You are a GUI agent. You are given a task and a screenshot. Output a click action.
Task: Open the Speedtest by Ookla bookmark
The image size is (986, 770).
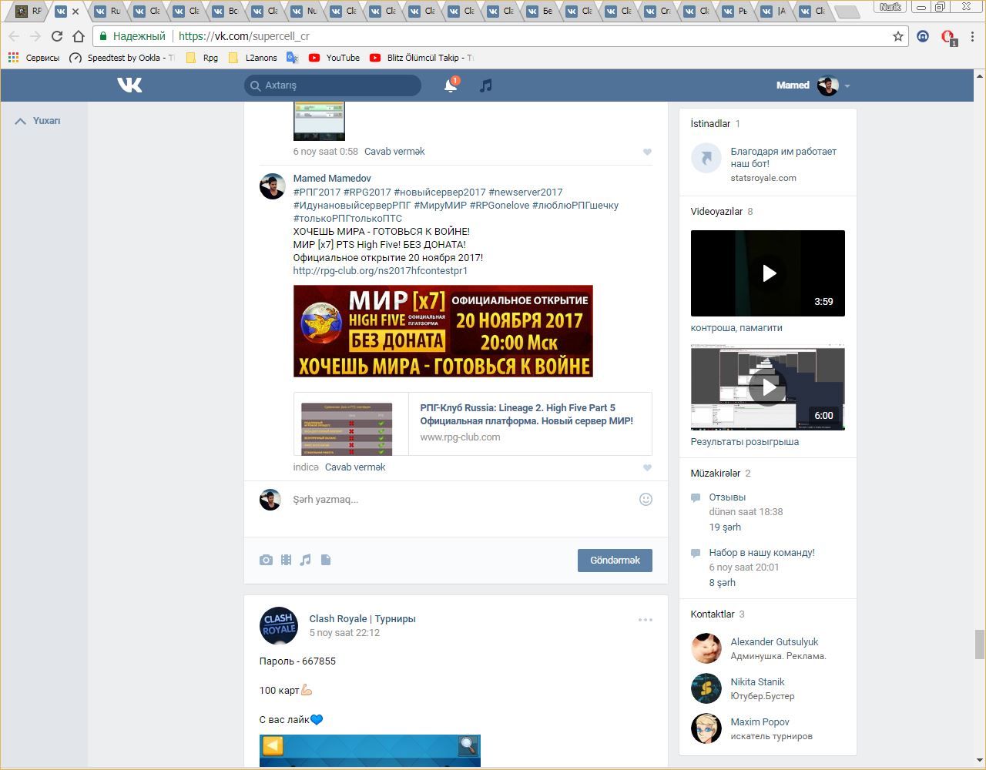(x=122, y=58)
